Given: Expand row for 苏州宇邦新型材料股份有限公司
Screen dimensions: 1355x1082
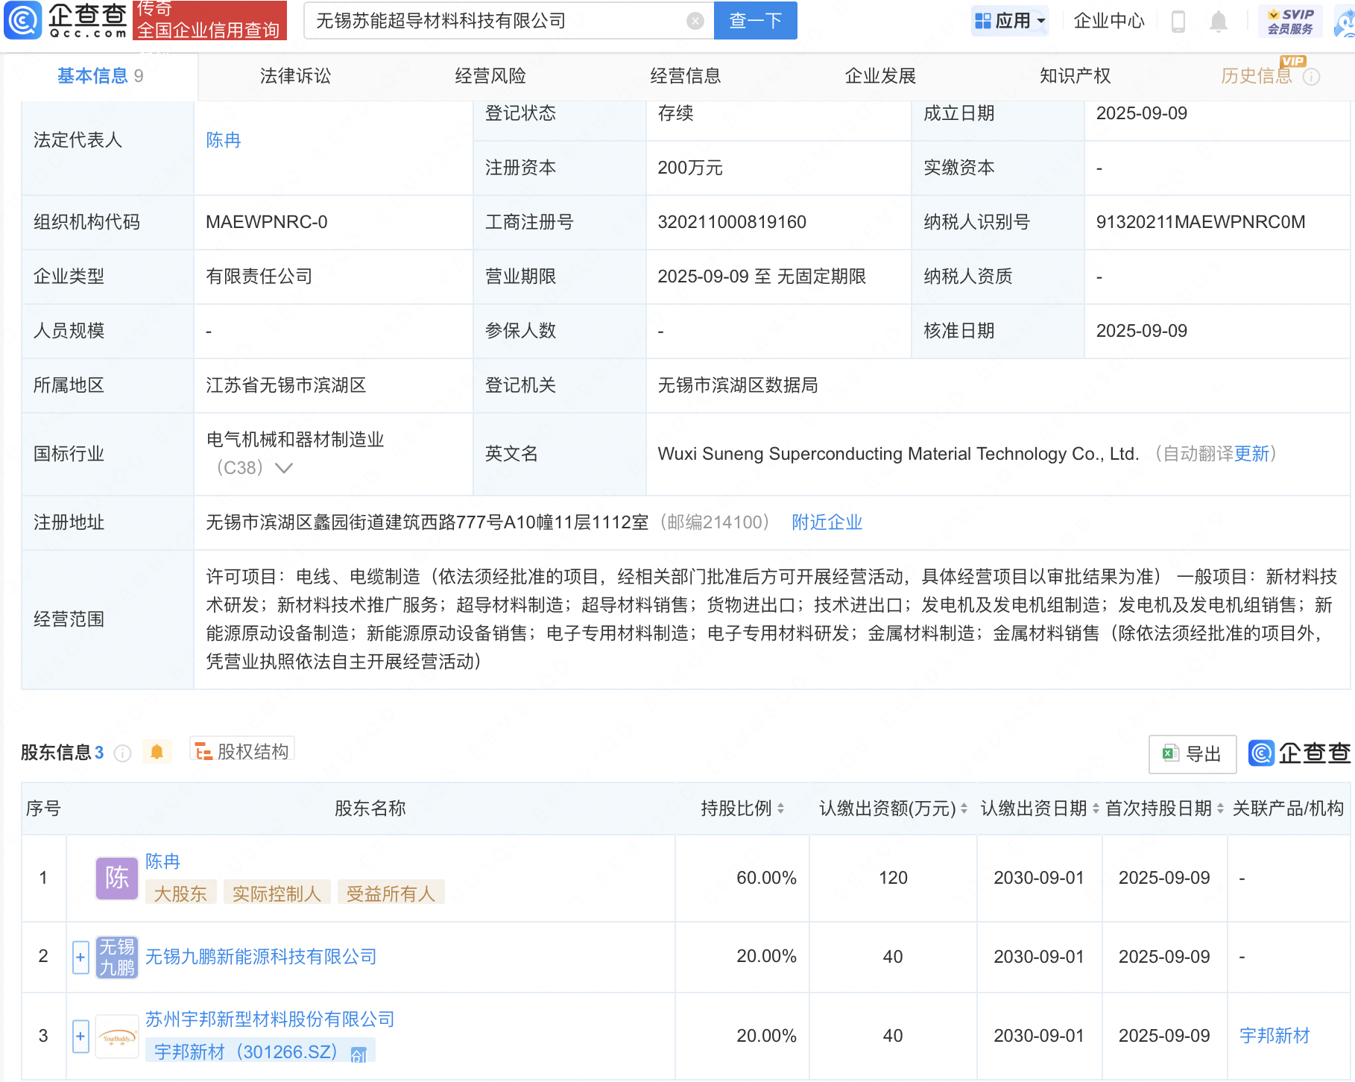Looking at the screenshot, I should pyautogui.click(x=80, y=1037).
